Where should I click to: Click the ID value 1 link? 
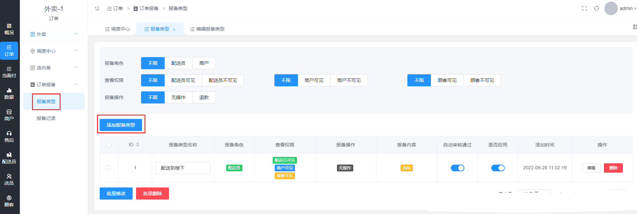click(x=135, y=168)
